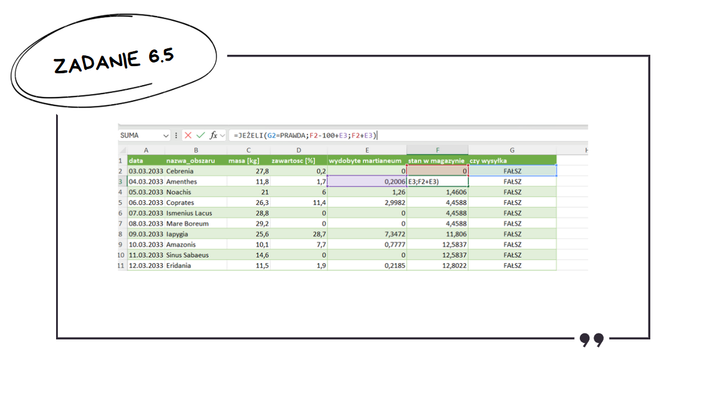Click the 'stan w magazynie' header cell
704x393 pixels.
tap(437, 161)
